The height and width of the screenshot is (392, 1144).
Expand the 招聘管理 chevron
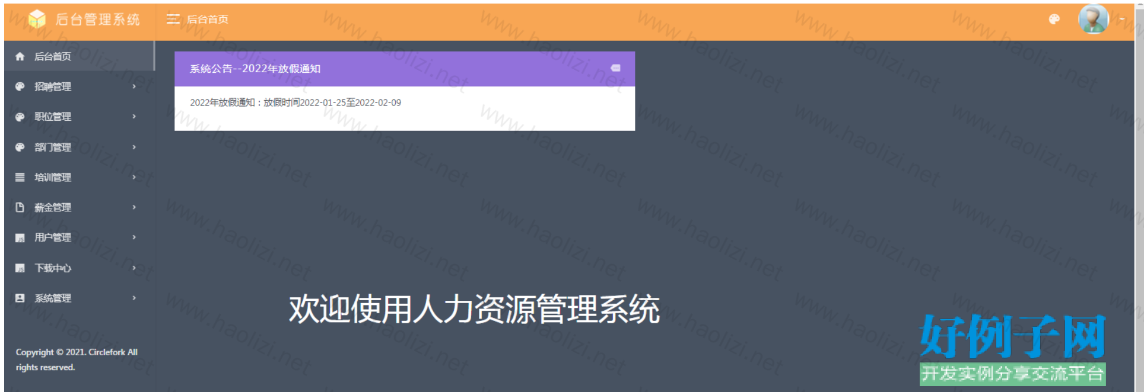[x=134, y=87]
